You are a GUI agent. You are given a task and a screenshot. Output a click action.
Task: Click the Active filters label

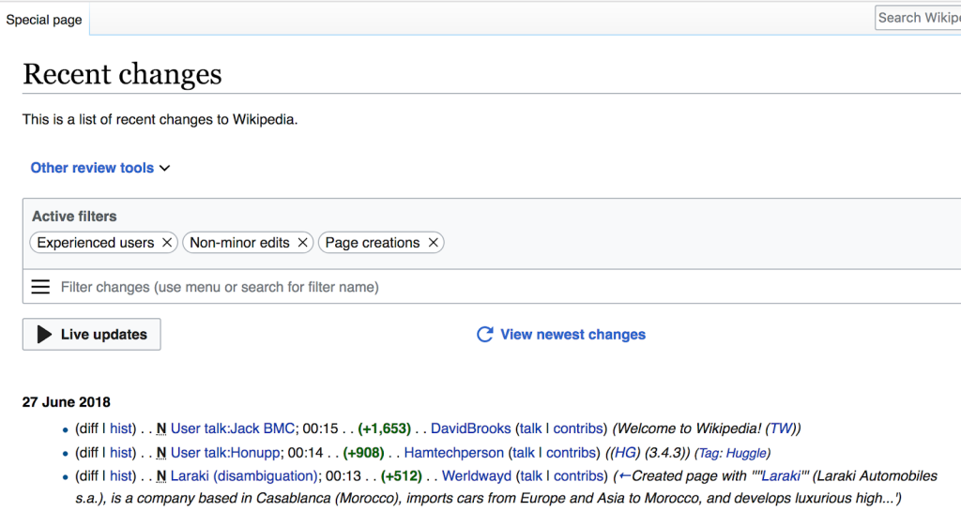(74, 216)
